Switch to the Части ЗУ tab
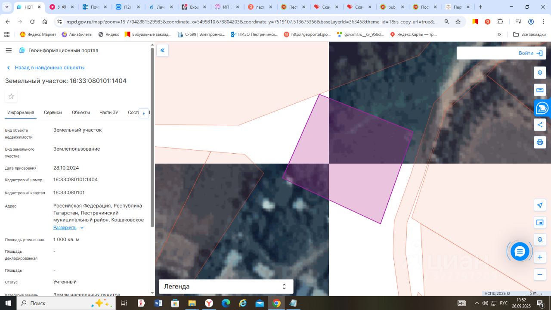 coord(109,112)
